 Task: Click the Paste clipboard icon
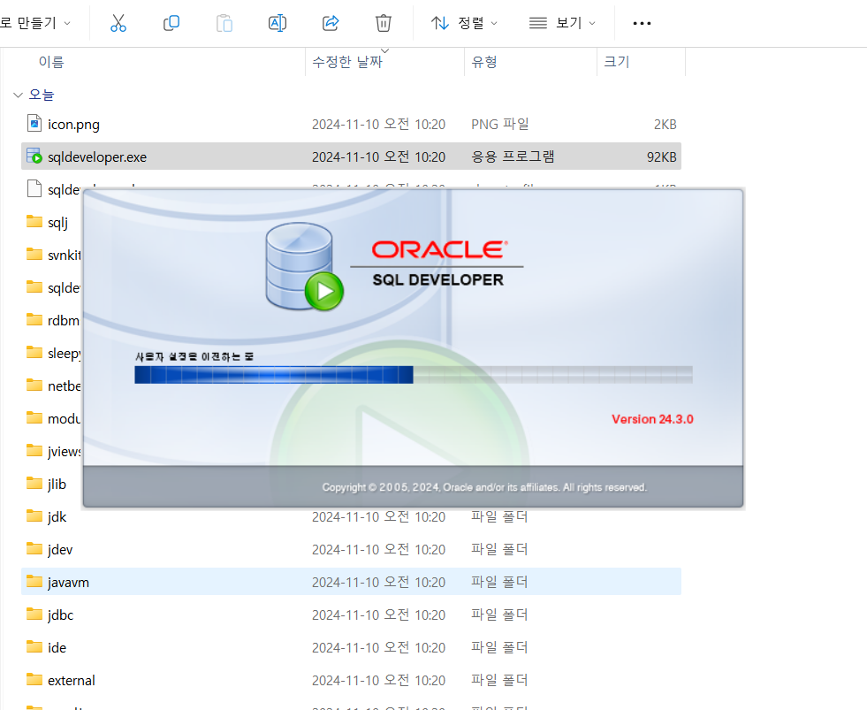point(224,23)
